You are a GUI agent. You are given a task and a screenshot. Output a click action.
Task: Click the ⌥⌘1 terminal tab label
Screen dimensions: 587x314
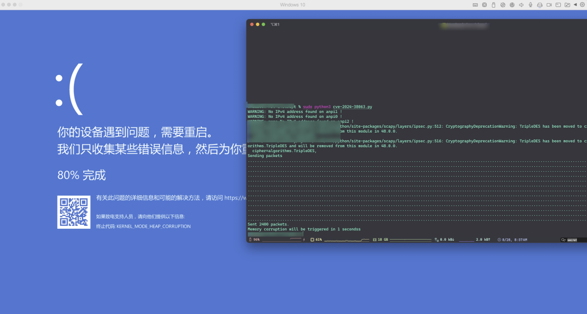click(x=275, y=24)
